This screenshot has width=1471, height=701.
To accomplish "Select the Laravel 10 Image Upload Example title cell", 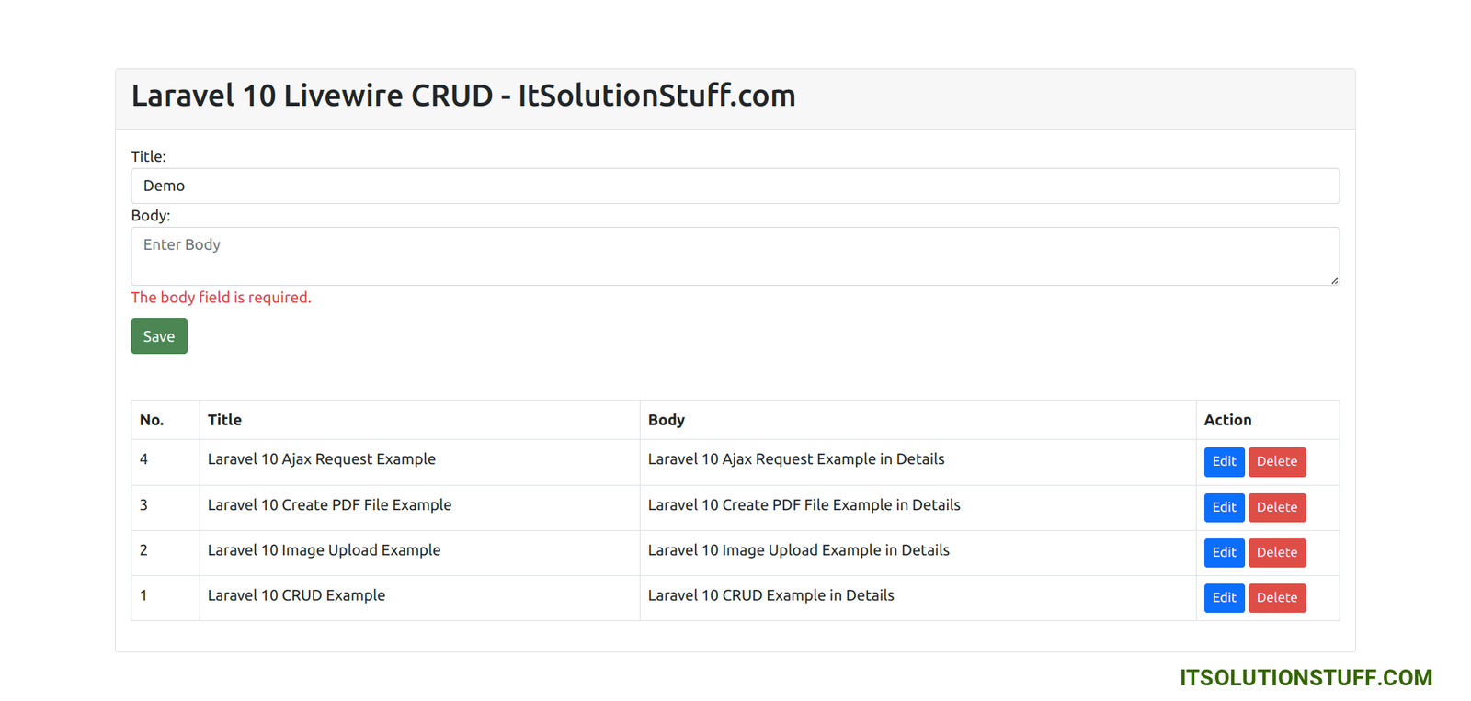I will tap(324, 550).
